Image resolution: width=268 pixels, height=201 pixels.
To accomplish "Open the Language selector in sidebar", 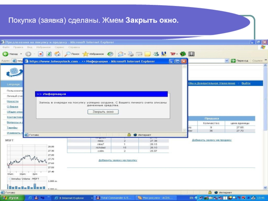I will click(14, 84).
